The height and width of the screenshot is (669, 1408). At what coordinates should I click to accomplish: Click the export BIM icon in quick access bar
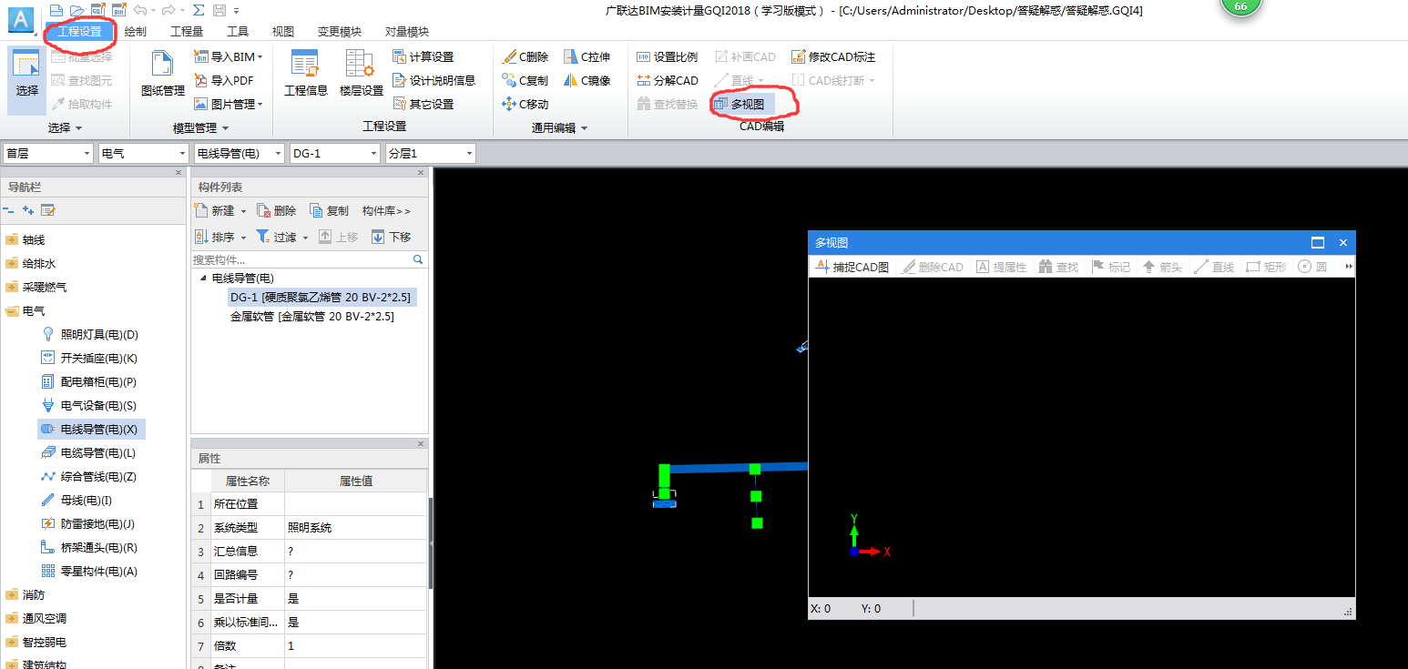point(119,10)
